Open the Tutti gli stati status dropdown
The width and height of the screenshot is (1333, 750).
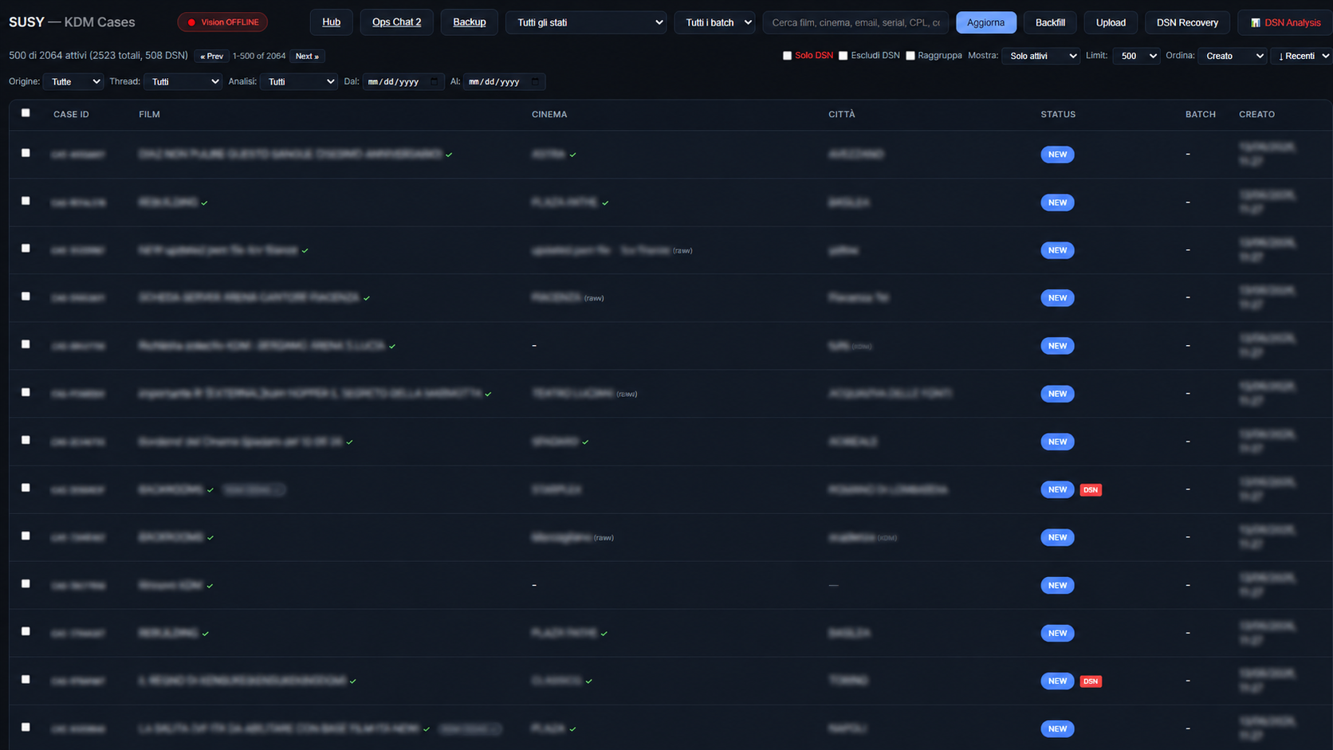[586, 22]
